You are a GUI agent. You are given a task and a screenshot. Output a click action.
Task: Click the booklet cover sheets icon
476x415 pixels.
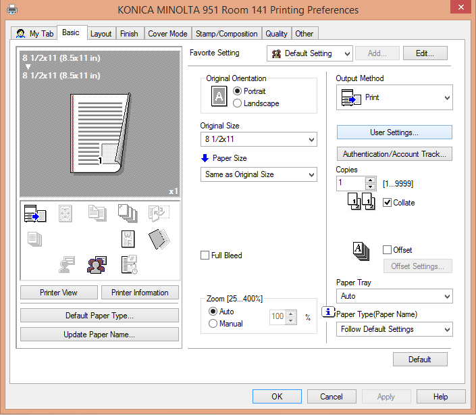159,239
